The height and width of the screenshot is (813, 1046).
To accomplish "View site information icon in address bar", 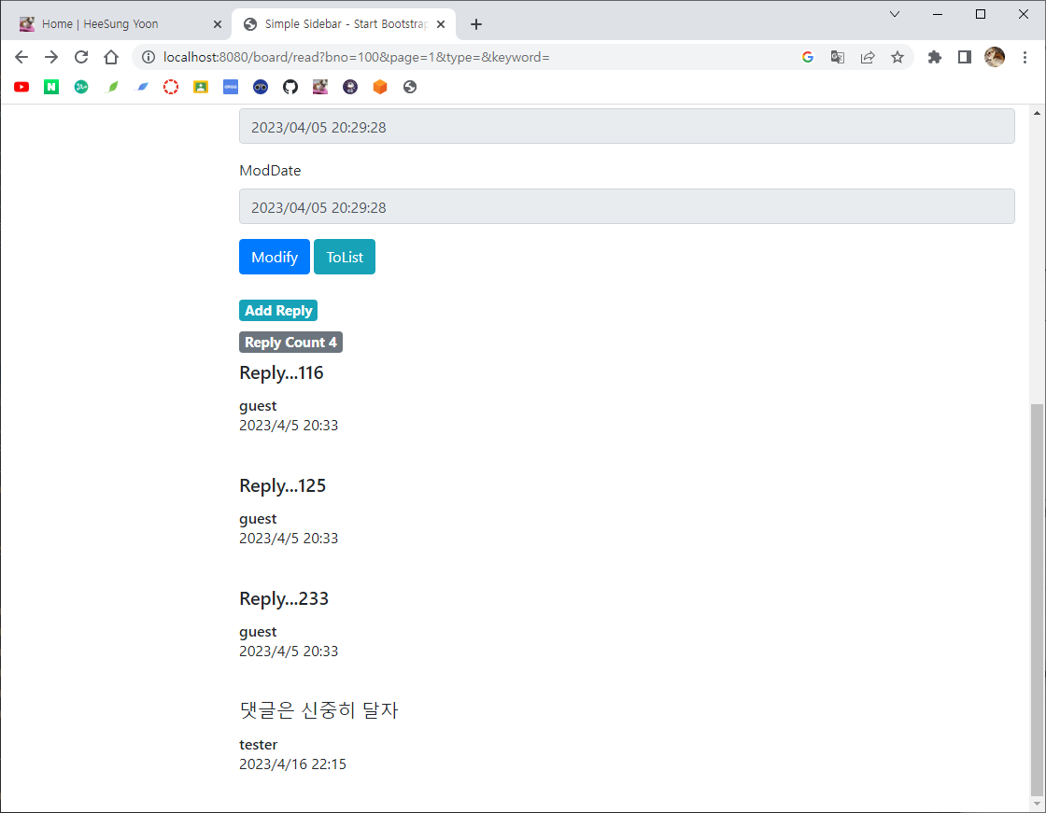I will [148, 57].
